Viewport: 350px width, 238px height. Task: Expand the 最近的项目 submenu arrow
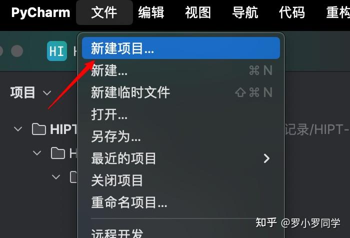click(266, 158)
